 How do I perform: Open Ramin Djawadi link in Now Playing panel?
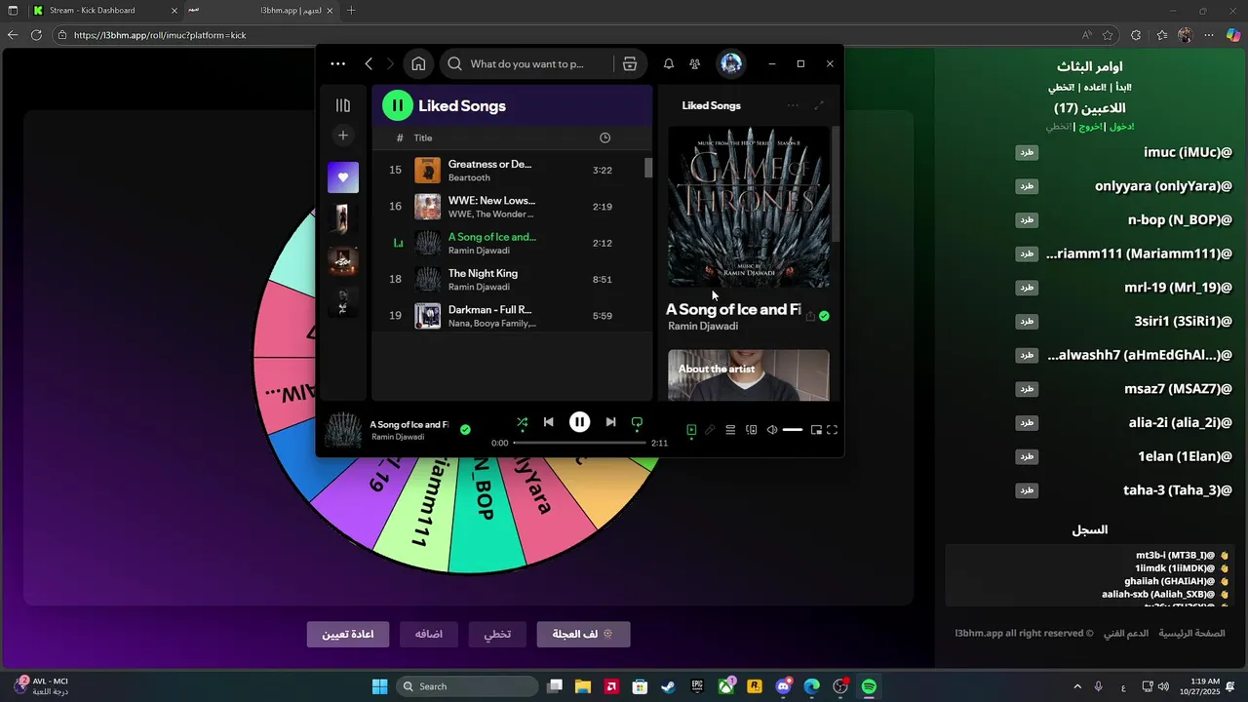point(703,327)
